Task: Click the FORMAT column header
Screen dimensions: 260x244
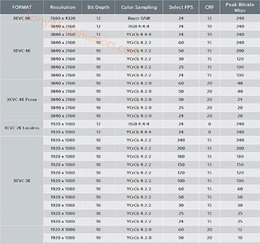Action: (22, 7)
